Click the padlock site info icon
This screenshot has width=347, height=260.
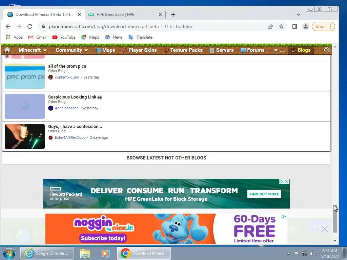tap(43, 26)
